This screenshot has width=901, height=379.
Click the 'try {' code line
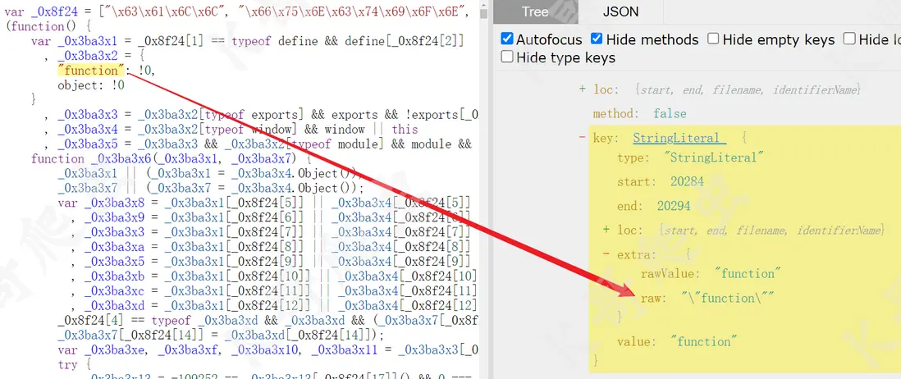[75, 364]
